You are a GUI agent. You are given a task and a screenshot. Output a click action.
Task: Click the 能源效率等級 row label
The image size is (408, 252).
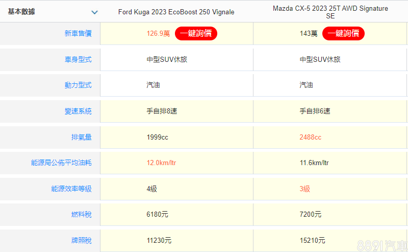[x=71, y=189]
